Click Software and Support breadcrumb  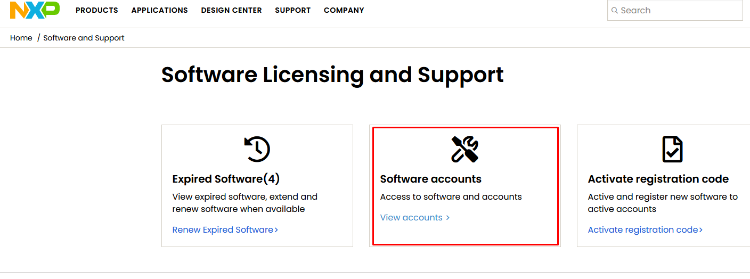tap(84, 38)
